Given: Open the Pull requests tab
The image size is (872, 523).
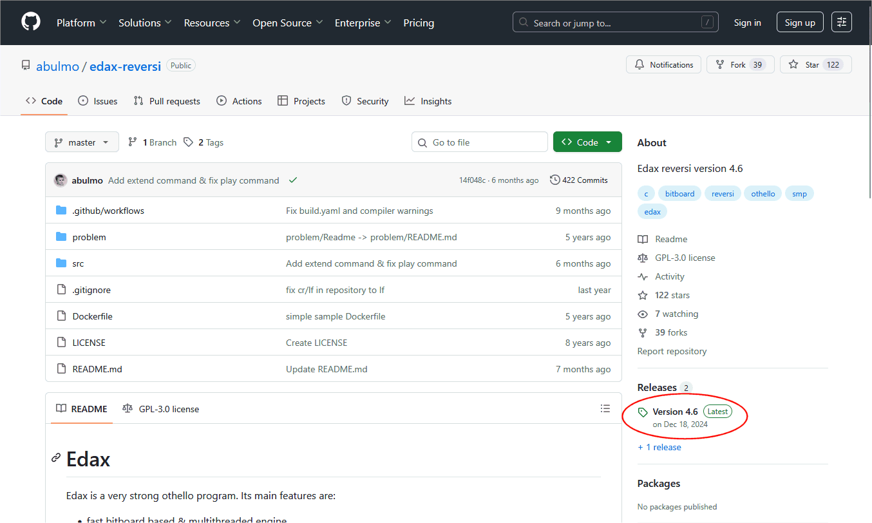Looking at the screenshot, I should point(167,101).
